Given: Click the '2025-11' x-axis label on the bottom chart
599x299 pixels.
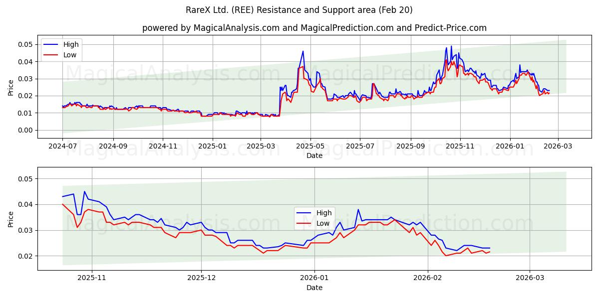Looking at the screenshot, I should point(92,279).
